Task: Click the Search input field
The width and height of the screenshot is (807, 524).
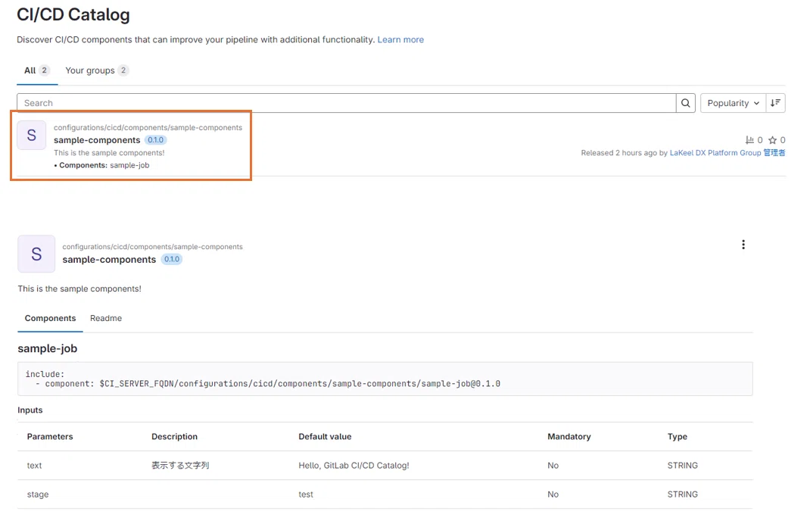Action: point(347,103)
